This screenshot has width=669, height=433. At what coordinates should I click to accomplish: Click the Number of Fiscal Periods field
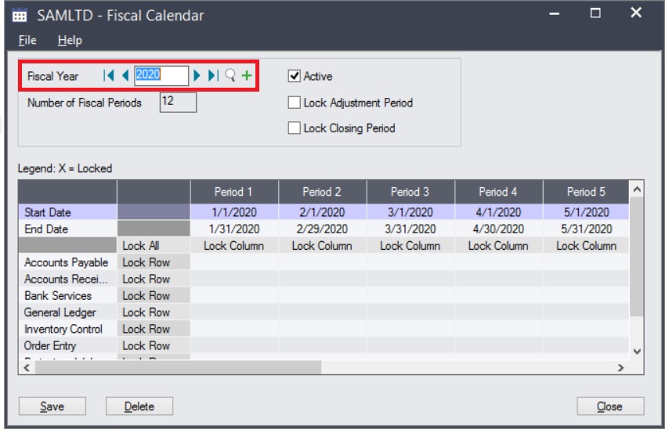(178, 103)
